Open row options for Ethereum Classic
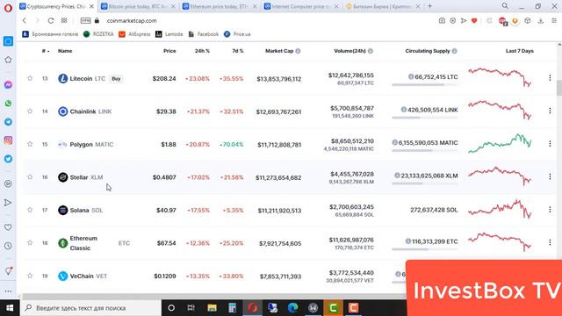 click(x=550, y=242)
